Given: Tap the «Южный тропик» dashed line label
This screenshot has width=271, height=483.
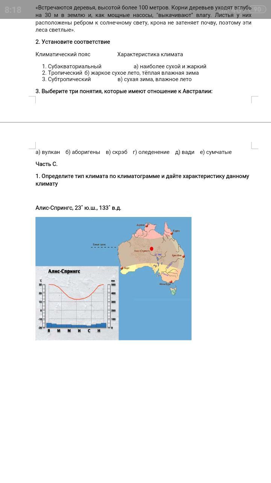Looking at the screenshot, I should 99,245.
